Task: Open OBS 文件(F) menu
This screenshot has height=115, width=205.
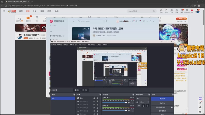Action: 53,44
